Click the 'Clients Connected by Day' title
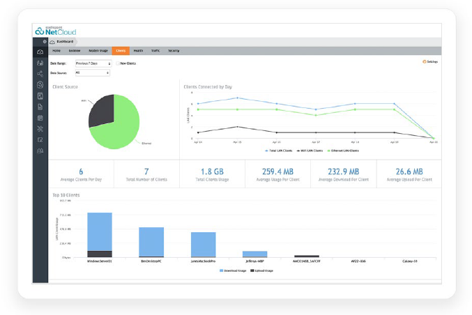This screenshot has height=315, width=472. (208, 87)
